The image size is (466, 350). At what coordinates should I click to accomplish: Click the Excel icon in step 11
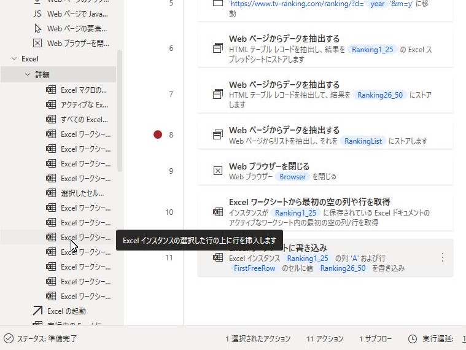218,257
